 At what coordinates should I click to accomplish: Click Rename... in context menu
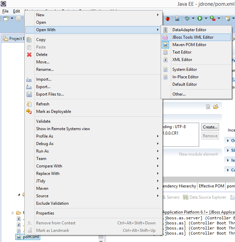(93, 69)
